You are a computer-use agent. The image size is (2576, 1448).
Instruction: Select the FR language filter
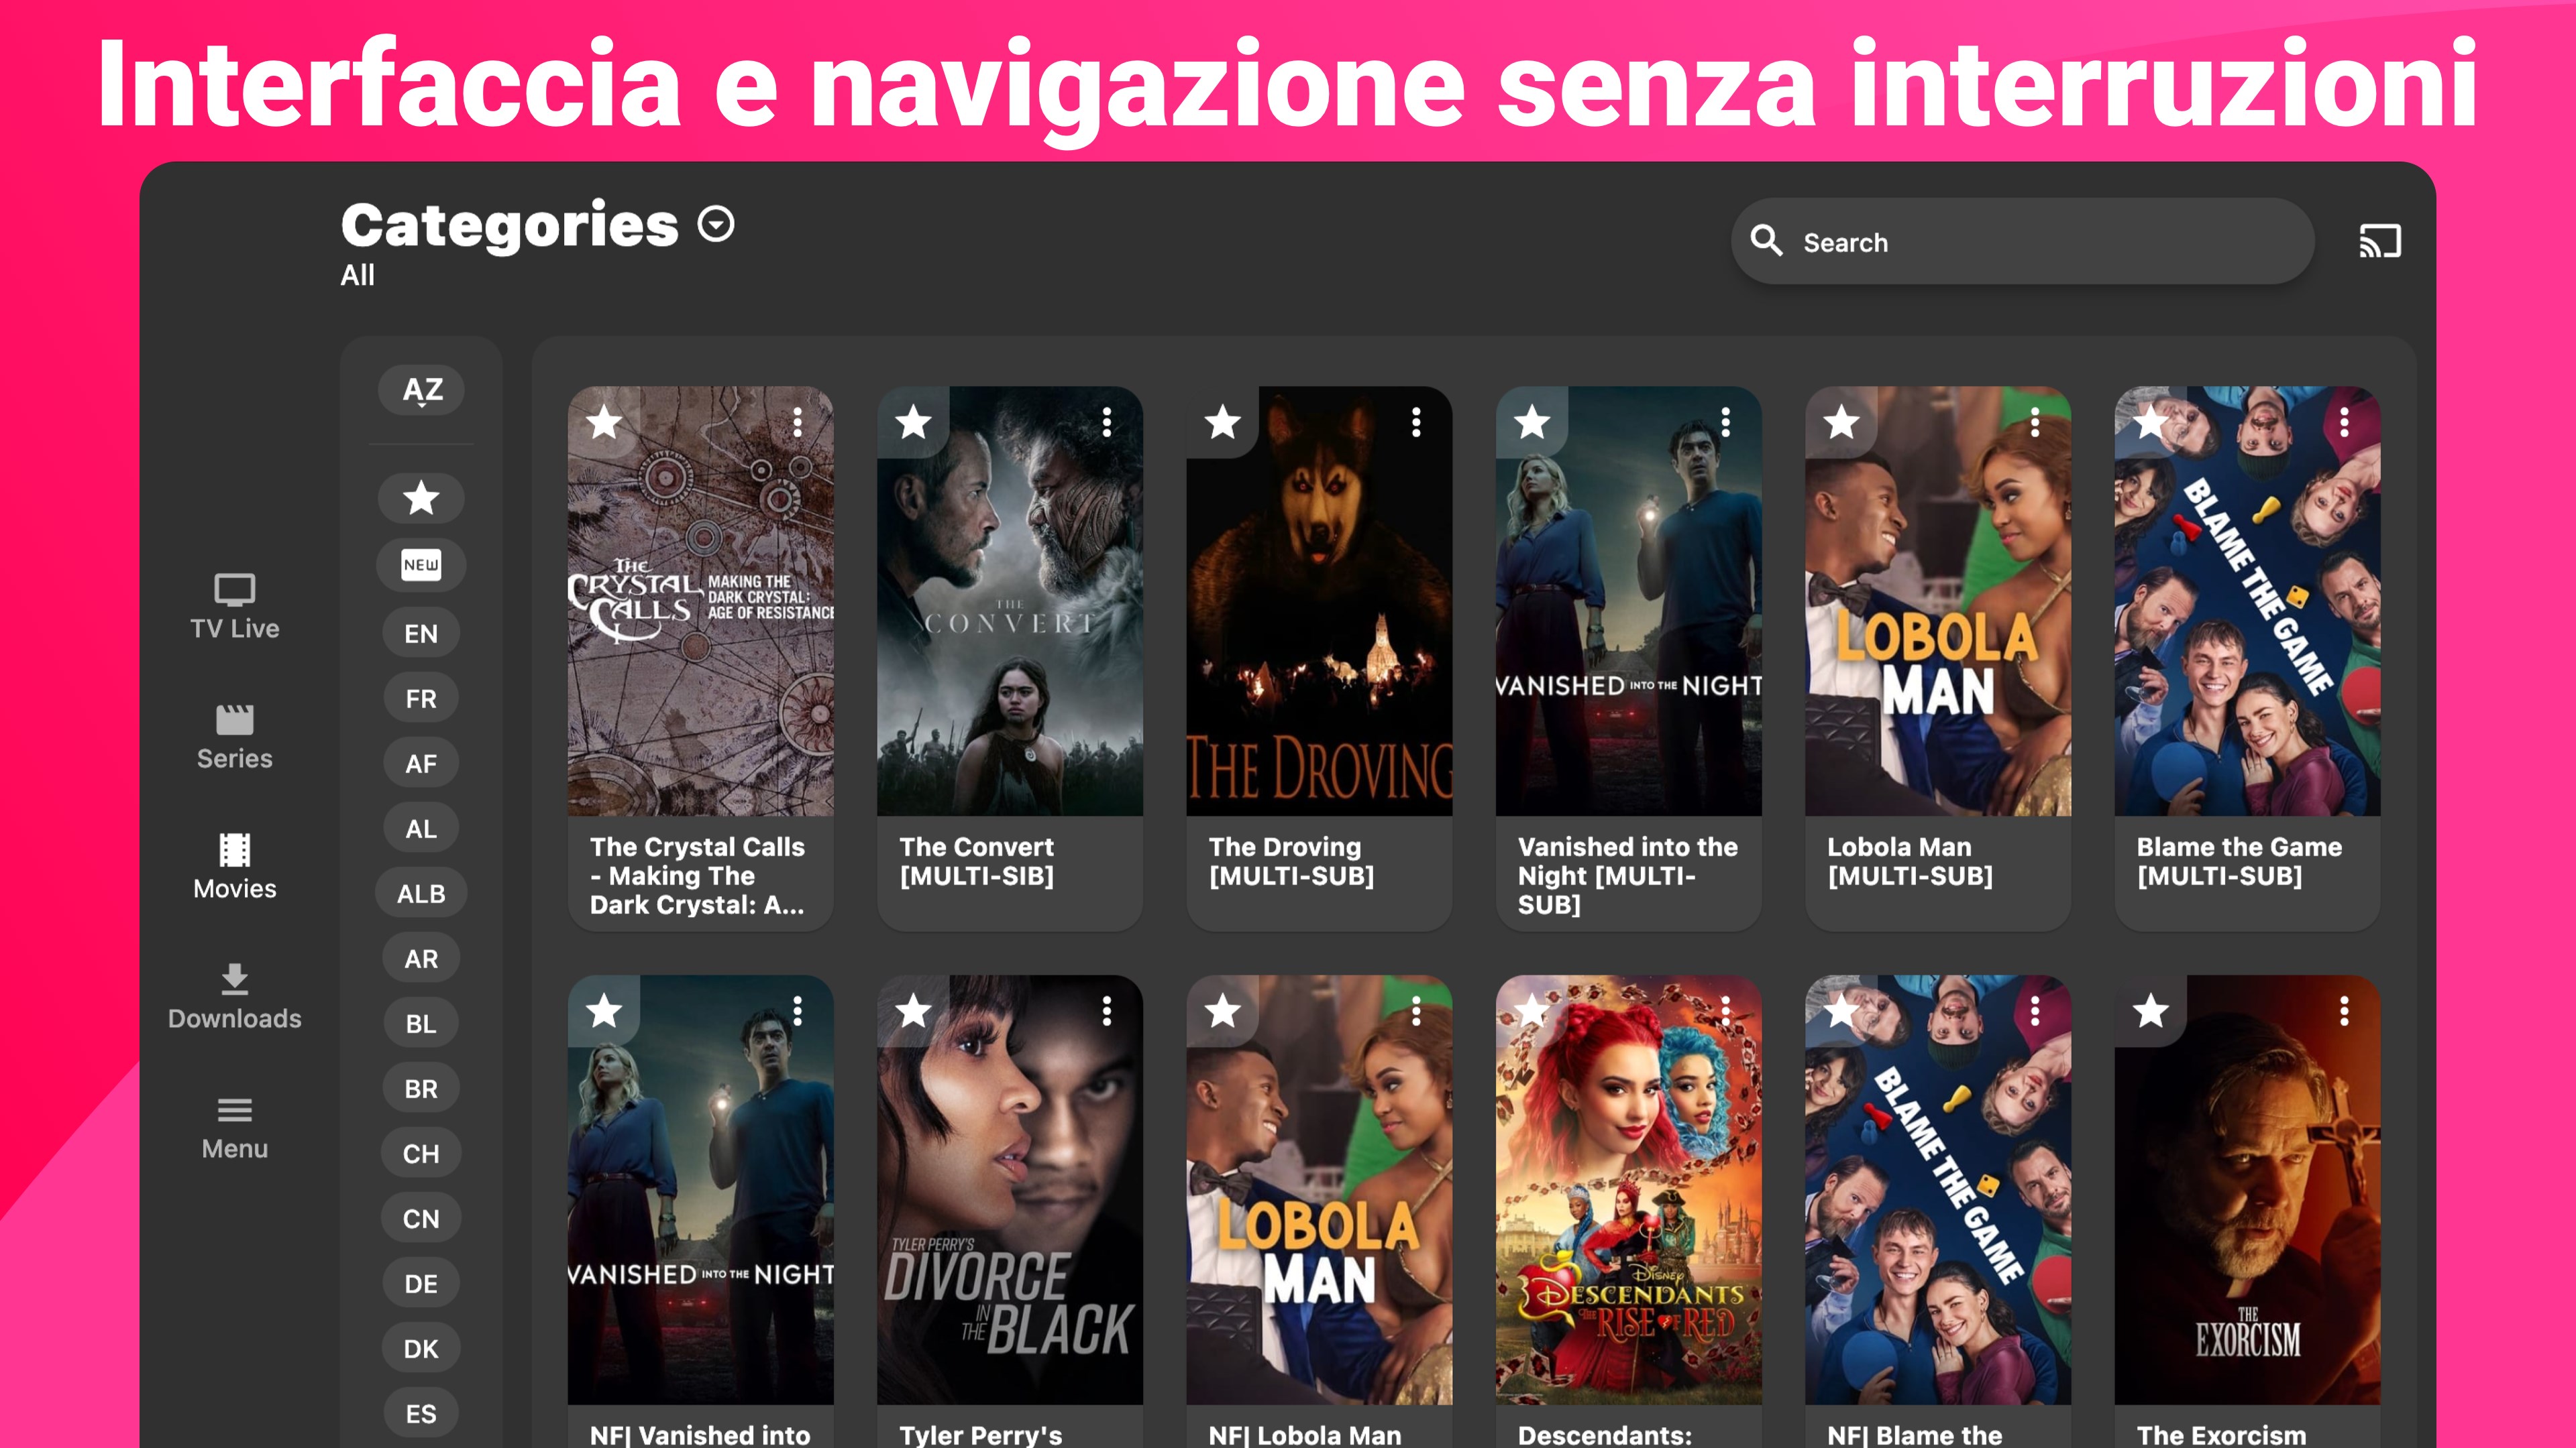point(421,699)
